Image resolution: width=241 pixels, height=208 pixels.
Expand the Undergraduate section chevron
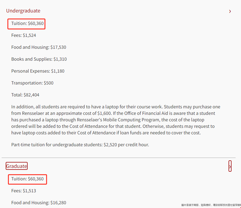(230, 11)
